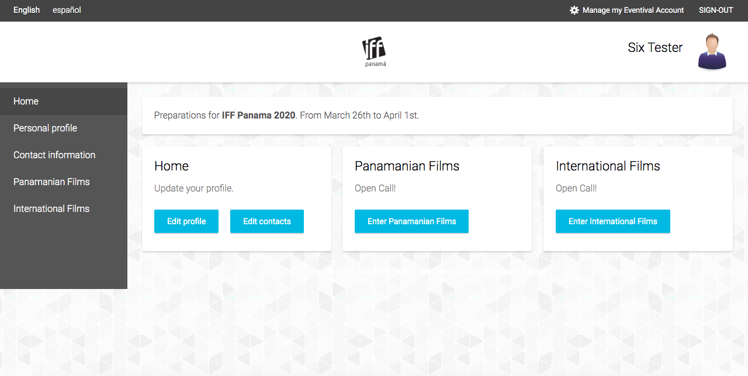Viewport: 748px width, 376px height.
Task: Select Home in the sidebar
Action: click(64, 101)
